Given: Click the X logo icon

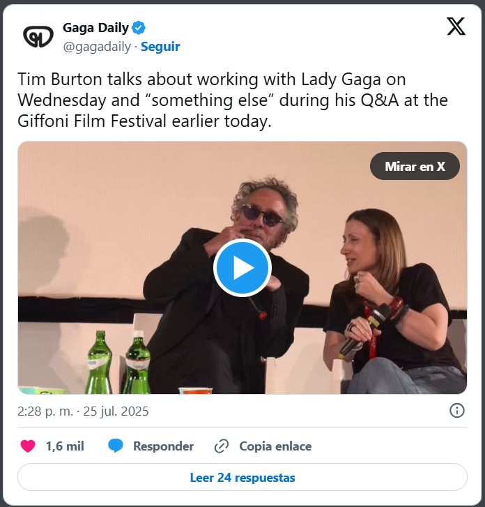Looking at the screenshot, I should click(456, 27).
